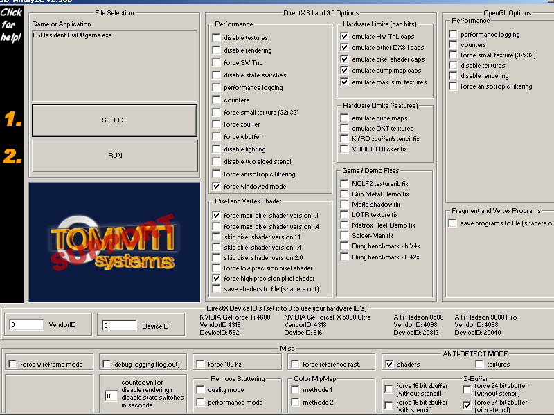The width and height of the screenshot is (554, 415).
Task: Click the VendorID input field
Action: (26, 324)
